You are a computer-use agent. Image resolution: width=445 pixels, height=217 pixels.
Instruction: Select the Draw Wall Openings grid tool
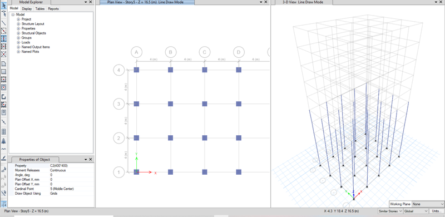coord(4,131)
